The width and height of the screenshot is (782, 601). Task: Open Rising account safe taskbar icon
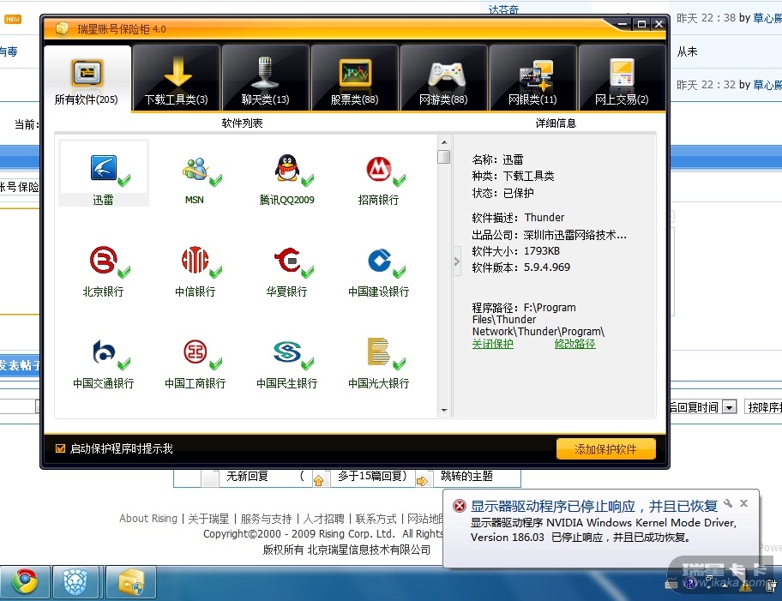click(x=130, y=581)
